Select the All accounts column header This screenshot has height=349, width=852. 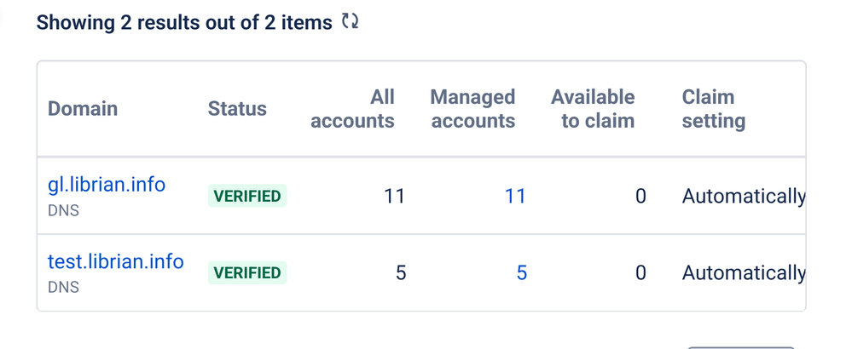tap(352, 108)
